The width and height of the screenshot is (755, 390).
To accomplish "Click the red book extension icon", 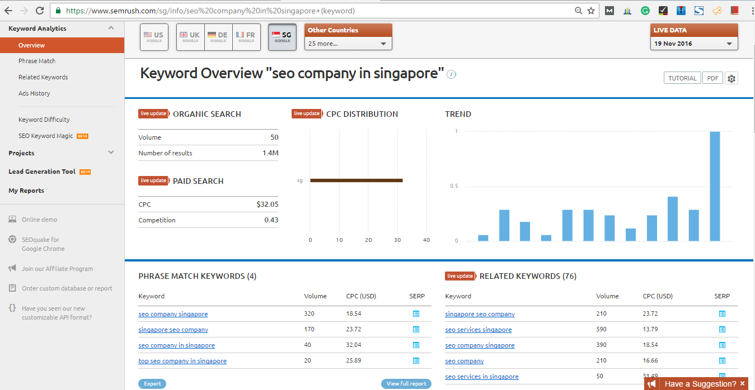I will [x=735, y=11].
